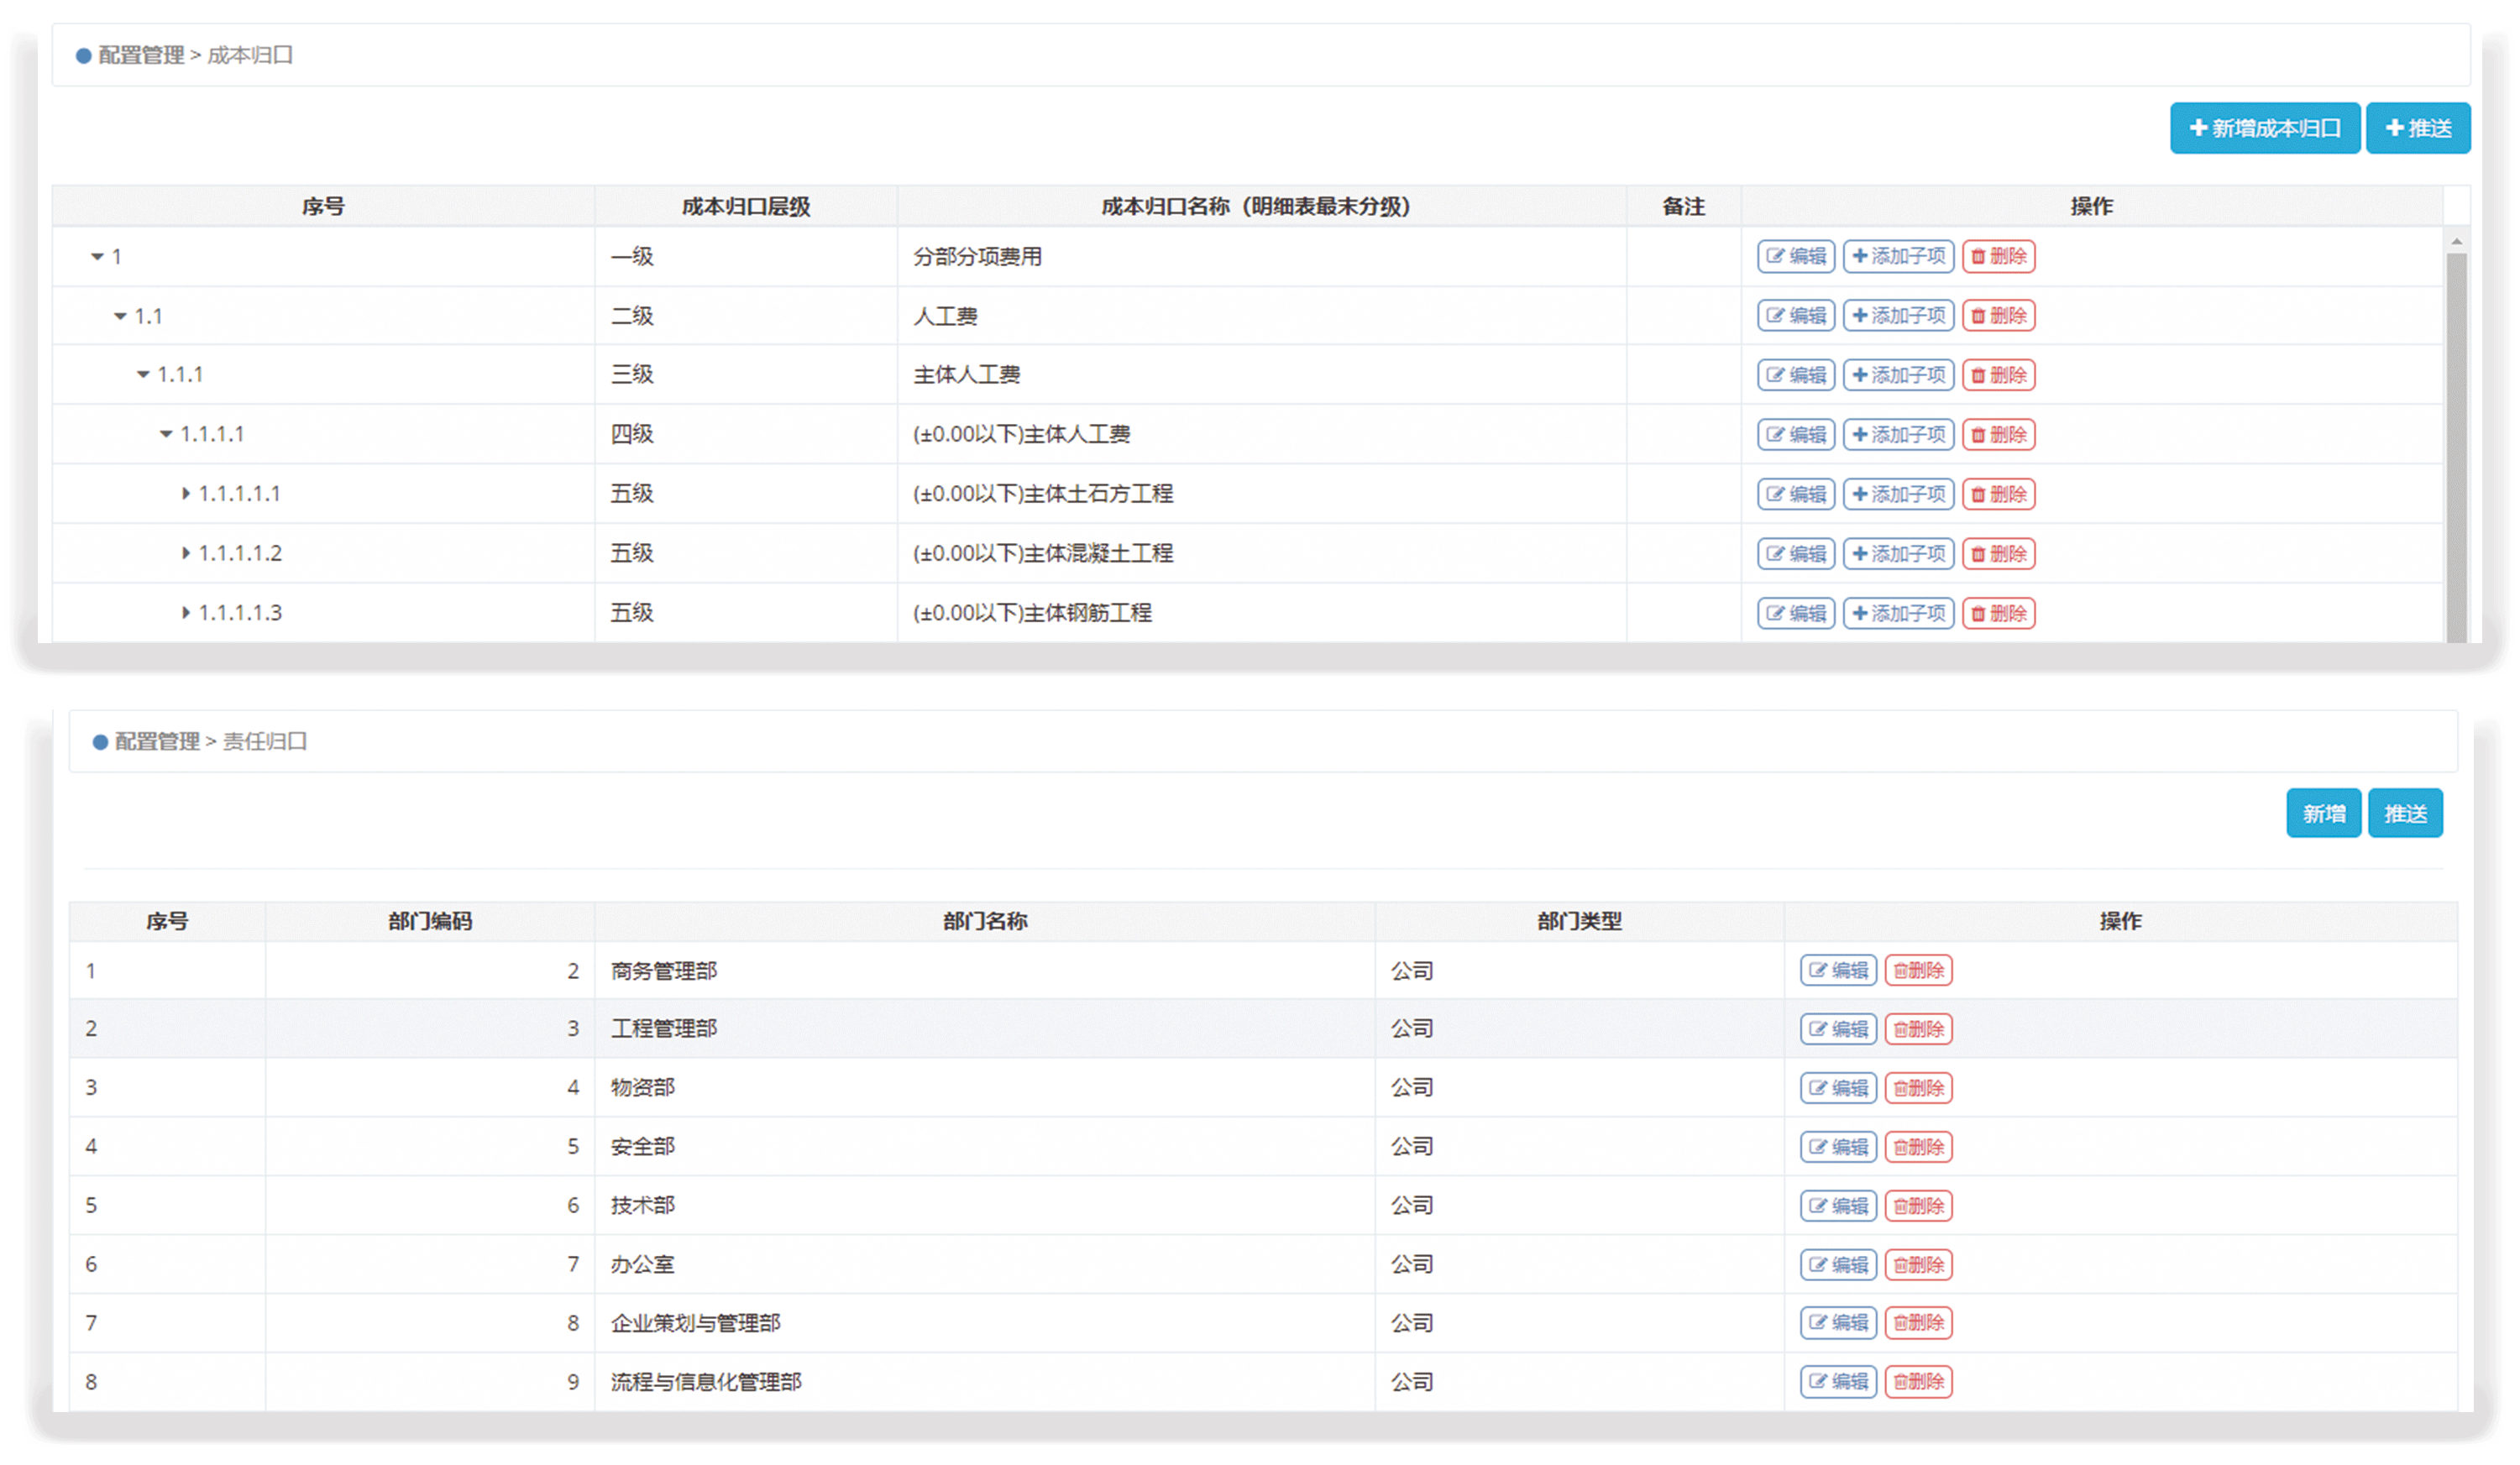This screenshot has height=1465, width=2520.
Task: Open 配置管理 breadcrumb above 责任归口
Action: pos(157,741)
